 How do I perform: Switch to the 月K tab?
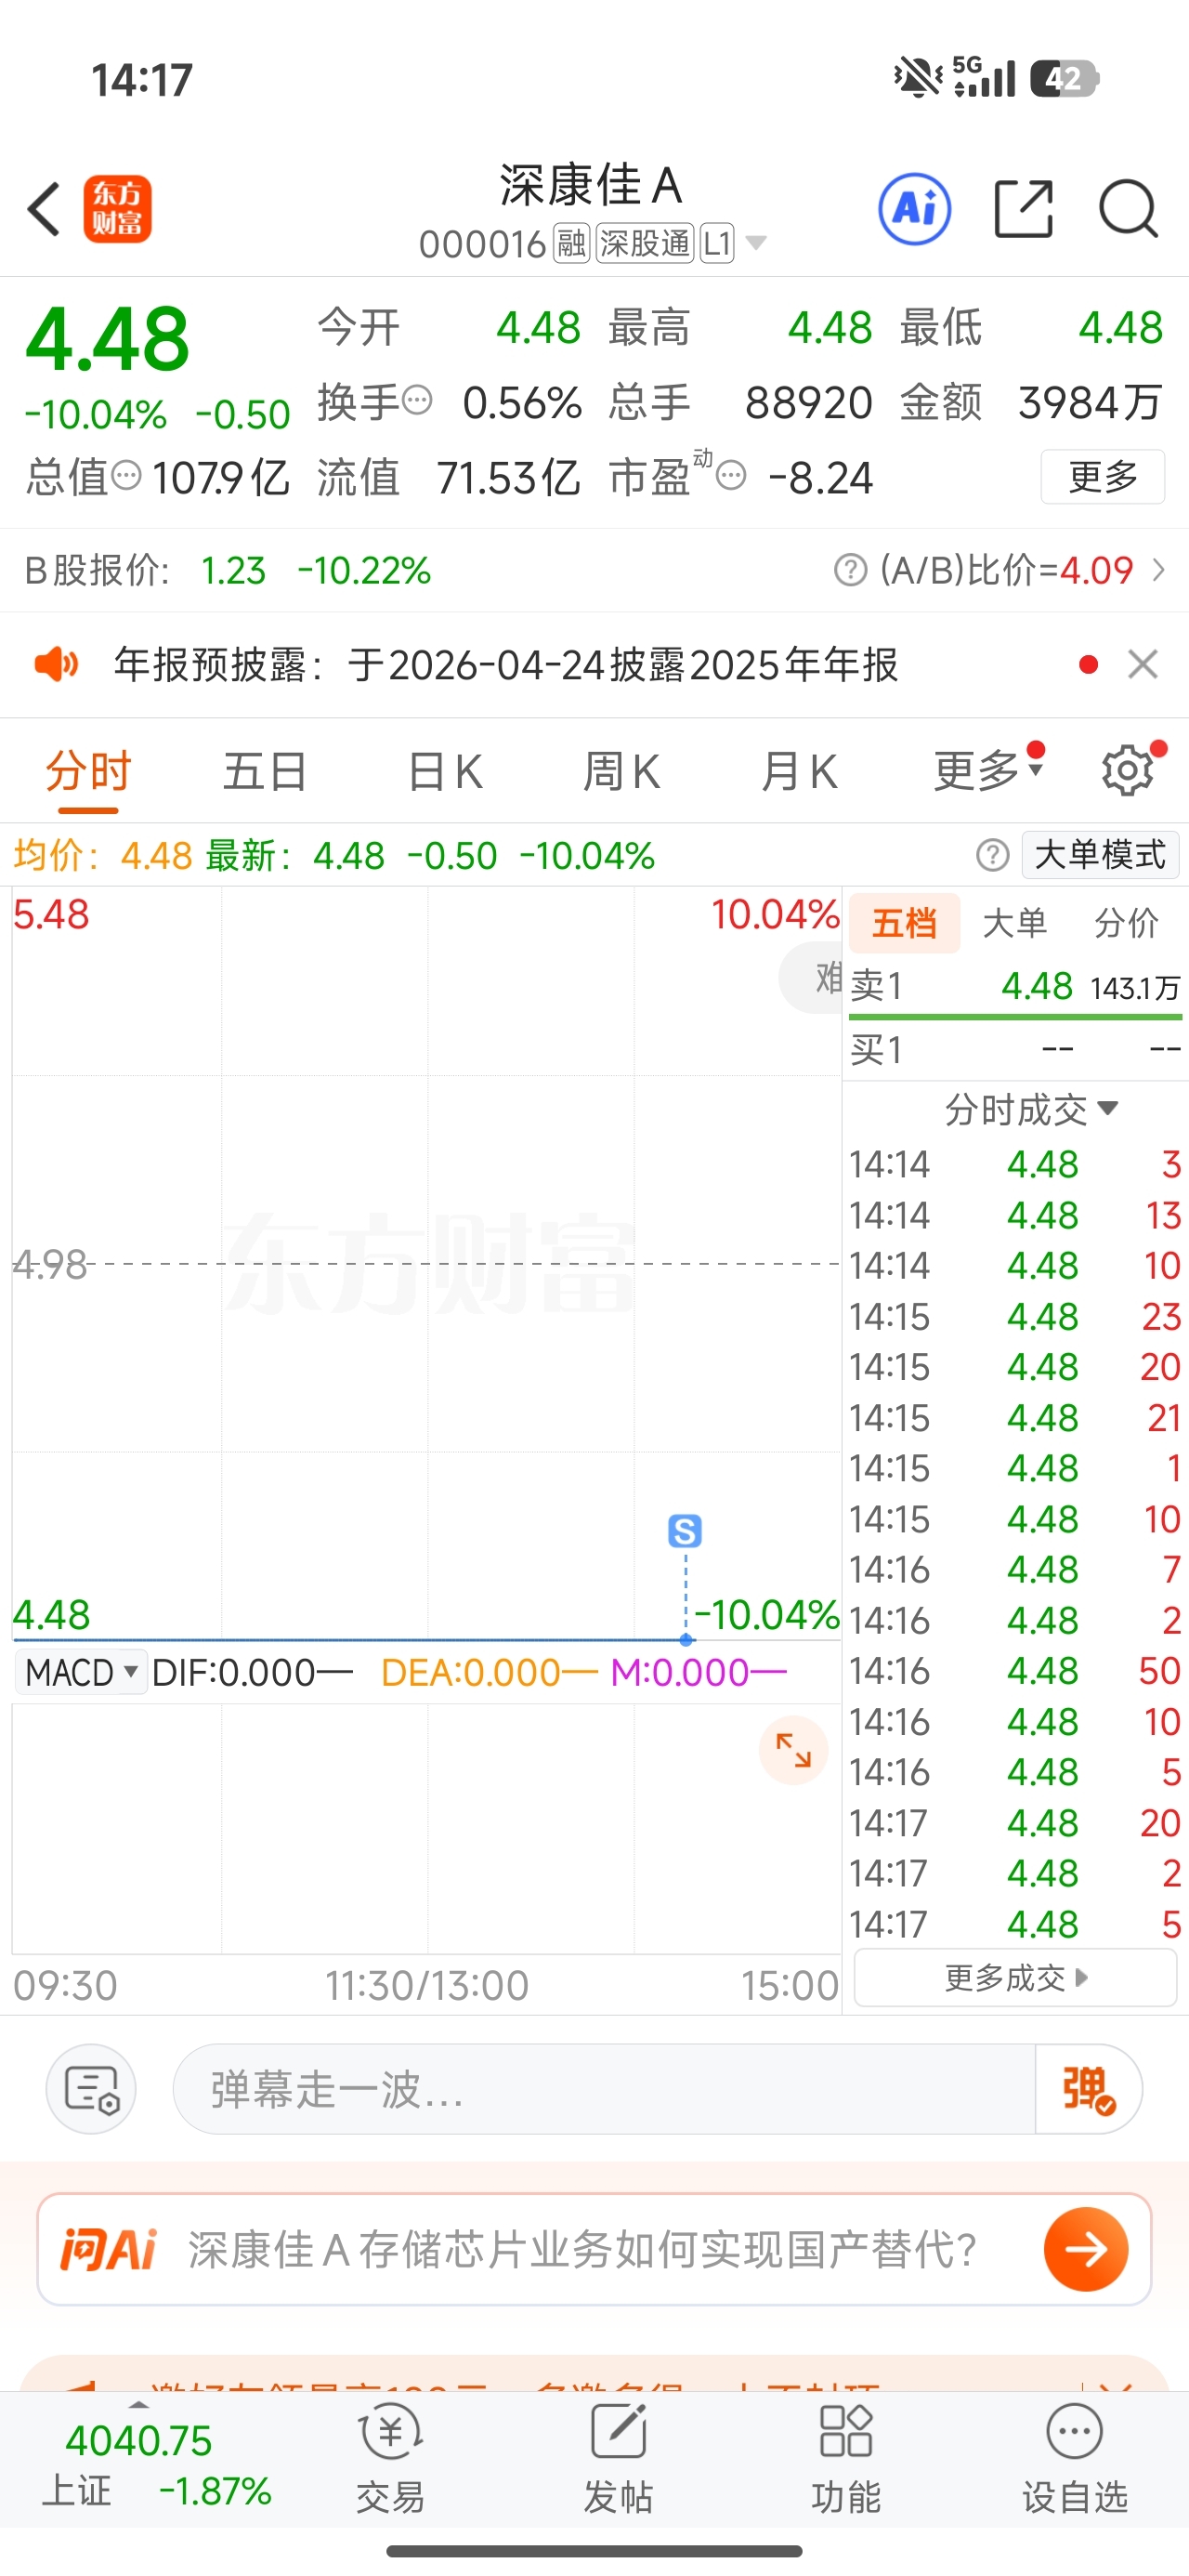[799, 772]
